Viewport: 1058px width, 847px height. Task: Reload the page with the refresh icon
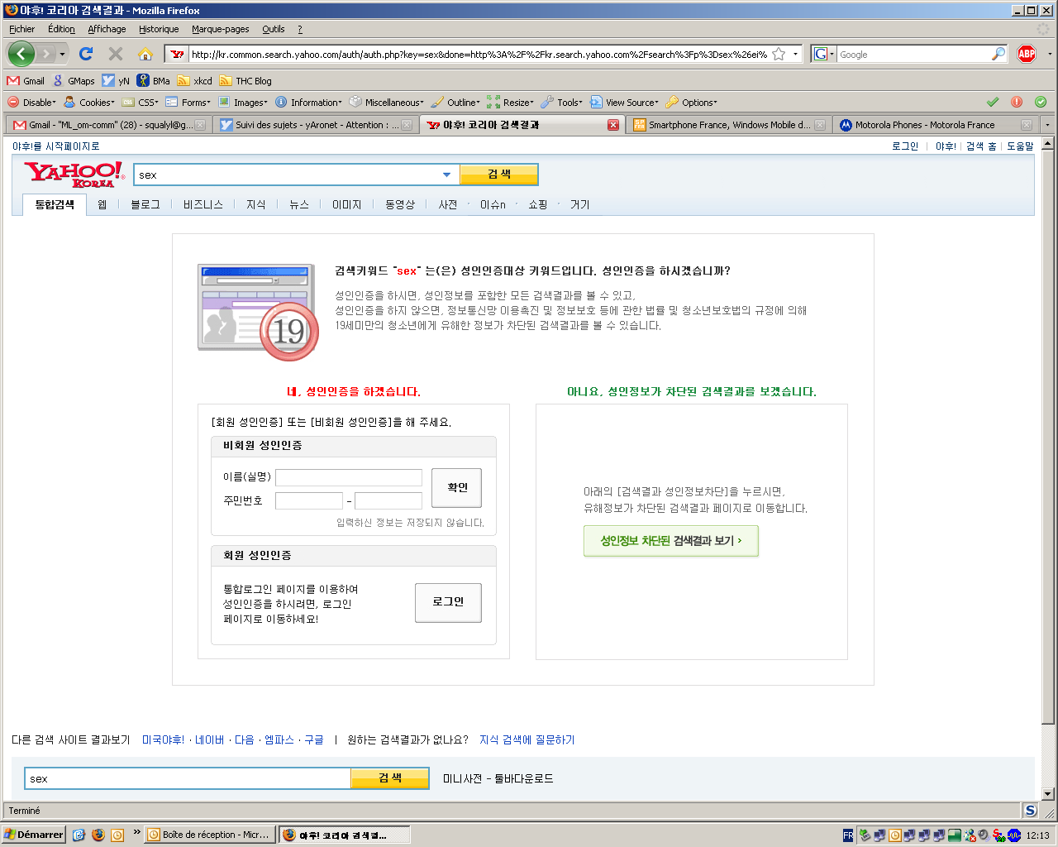[86, 55]
